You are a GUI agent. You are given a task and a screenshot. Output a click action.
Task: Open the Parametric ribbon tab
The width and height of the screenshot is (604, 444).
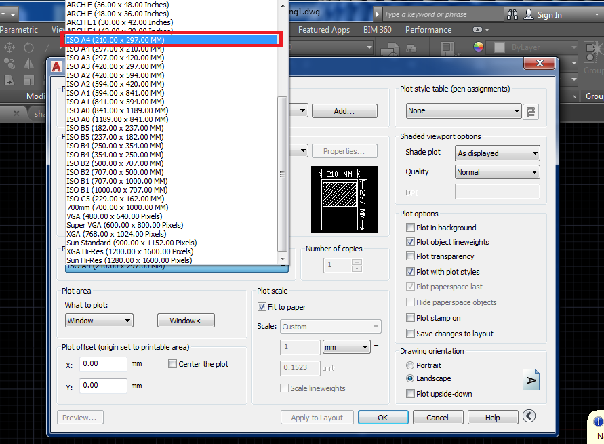click(x=19, y=30)
